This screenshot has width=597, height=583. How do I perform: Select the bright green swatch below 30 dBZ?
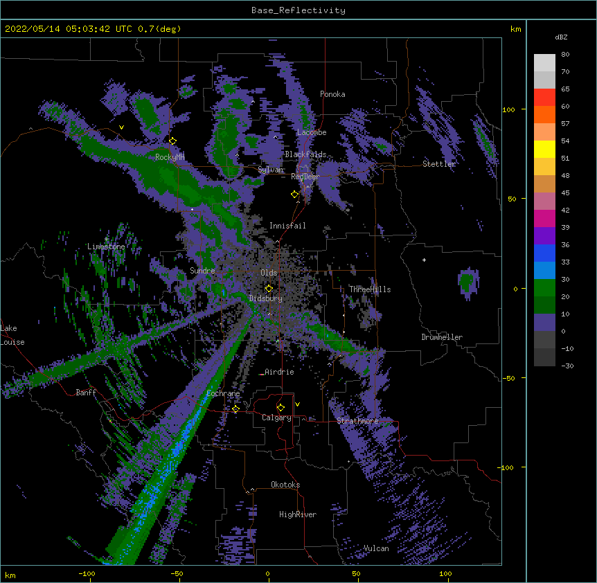(x=544, y=288)
